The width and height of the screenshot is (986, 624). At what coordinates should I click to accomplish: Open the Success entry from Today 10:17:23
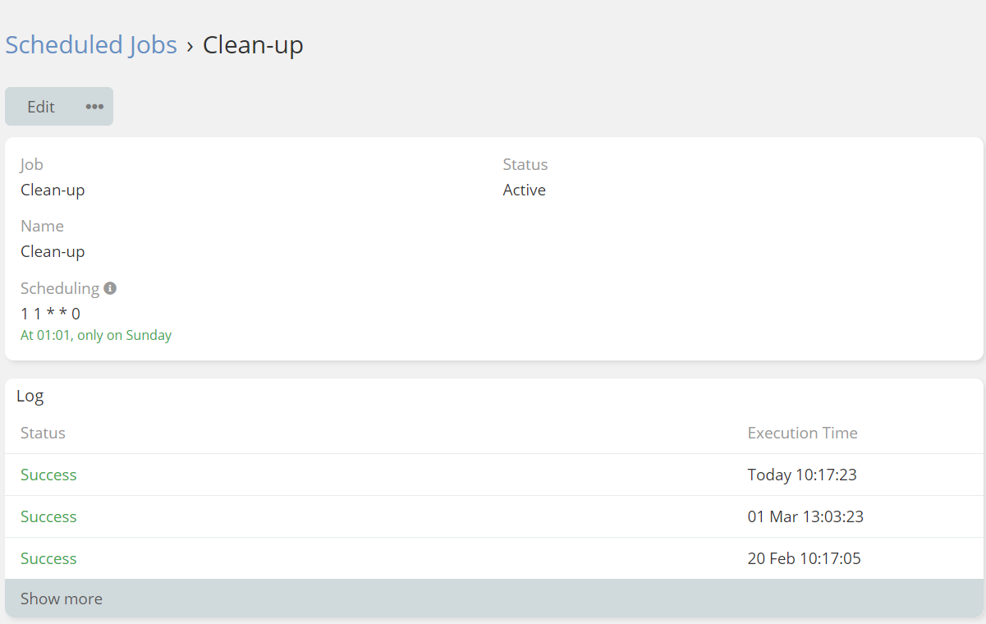48,475
